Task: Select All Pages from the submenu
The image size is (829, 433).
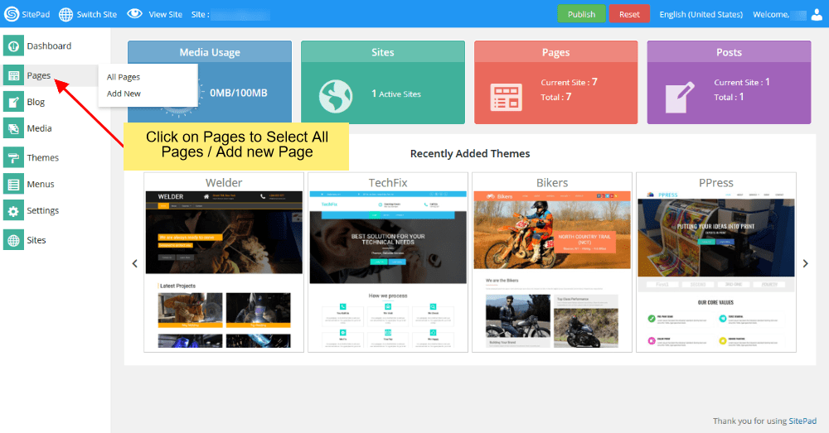Action: click(124, 77)
